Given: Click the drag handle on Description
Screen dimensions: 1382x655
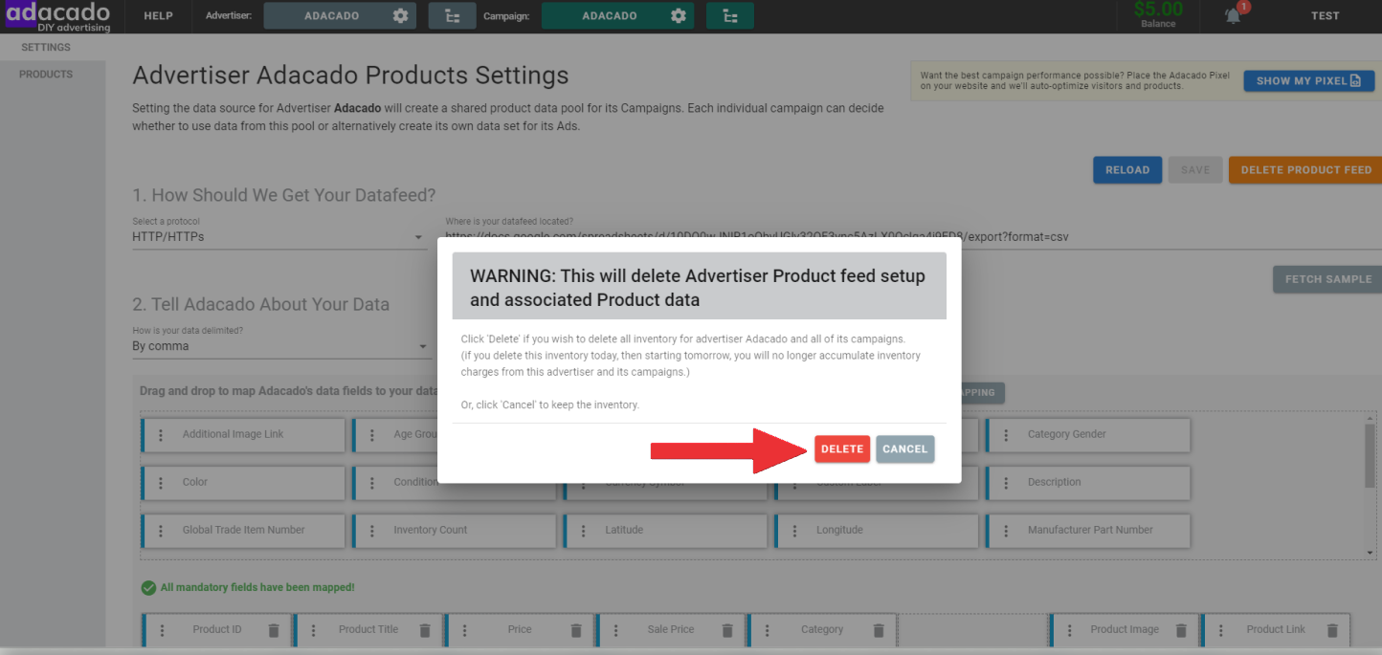Looking at the screenshot, I should (1006, 483).
